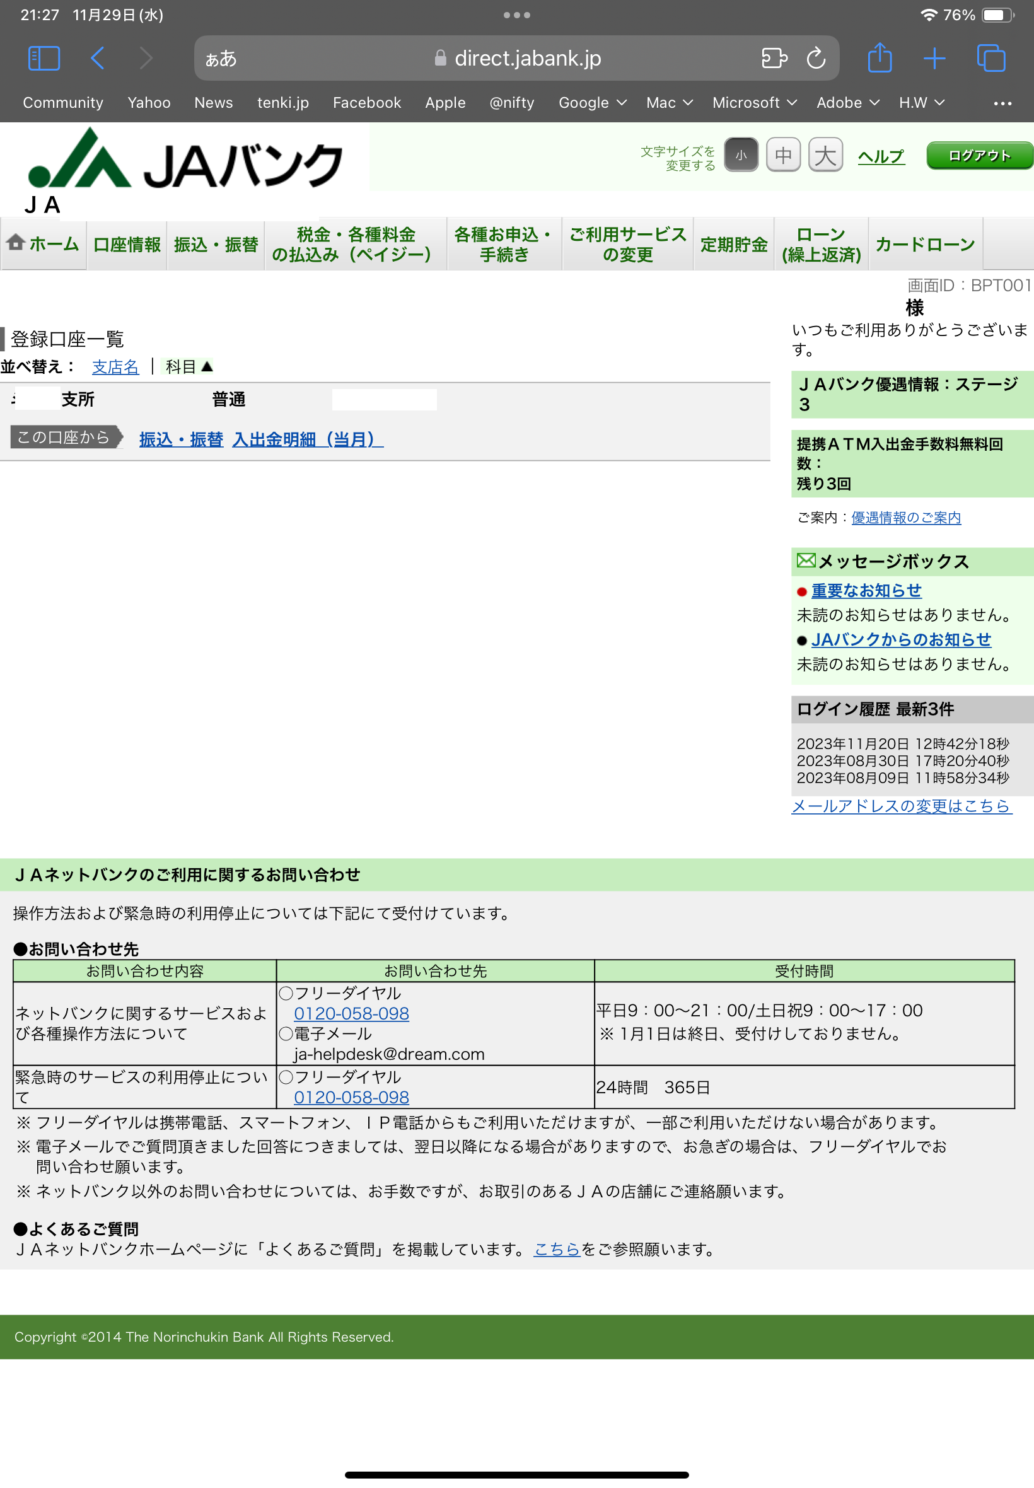Open the ヘルプ link
Screen dimensions: 1034x1488
(x=881, y=156)
